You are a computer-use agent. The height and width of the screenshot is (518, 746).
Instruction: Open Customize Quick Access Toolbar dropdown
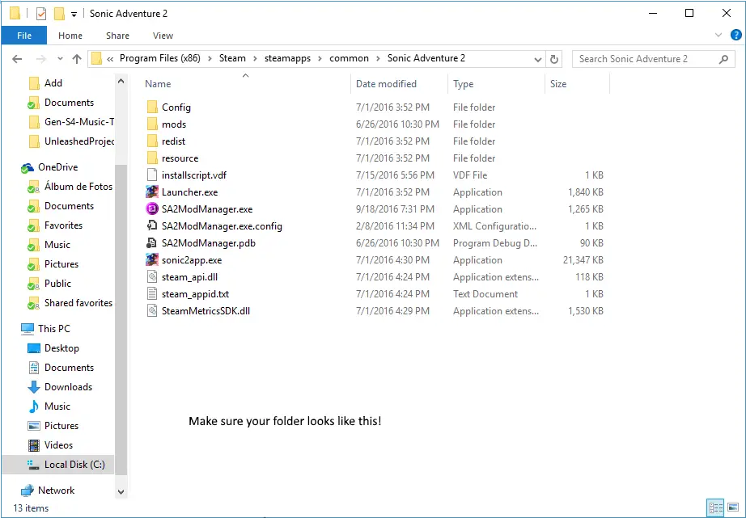point(74,15)
